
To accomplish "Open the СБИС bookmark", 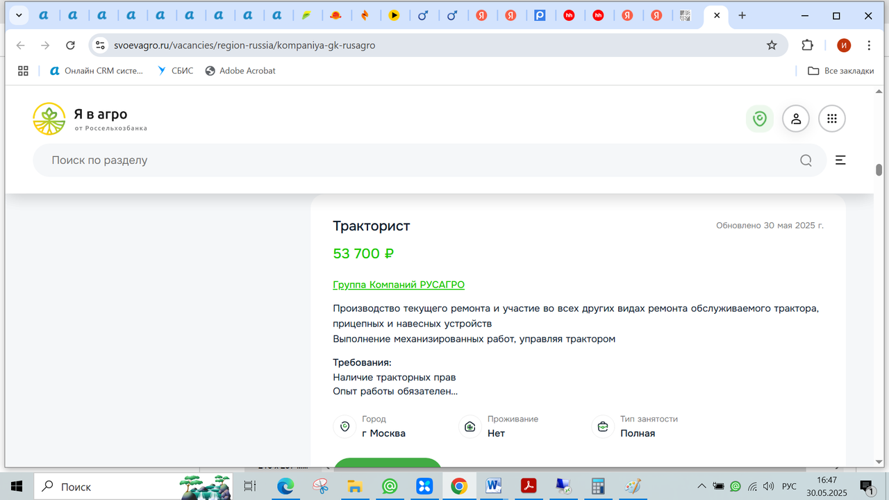I will 175,71.
